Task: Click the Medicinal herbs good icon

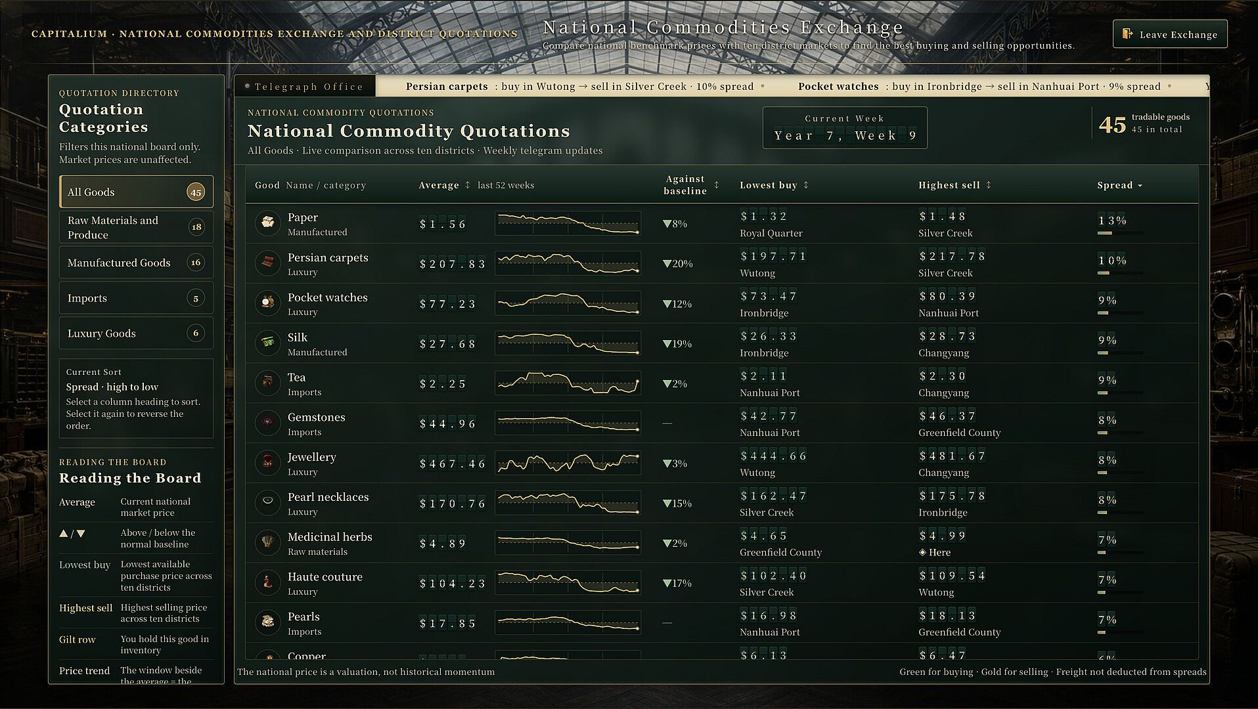Action: 267,543
